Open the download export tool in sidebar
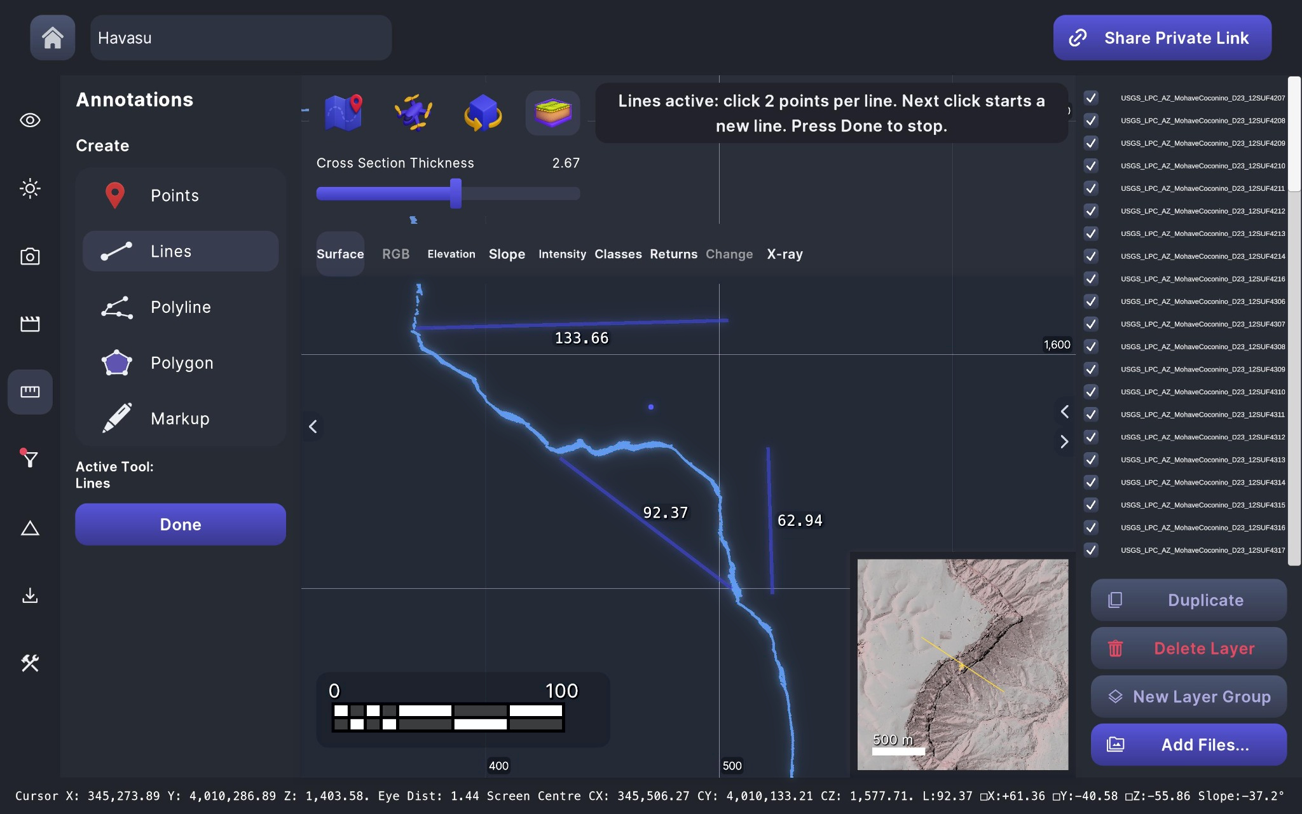Image resolution: width=1302 pixels, height=814 pixels. pos(30,595)
